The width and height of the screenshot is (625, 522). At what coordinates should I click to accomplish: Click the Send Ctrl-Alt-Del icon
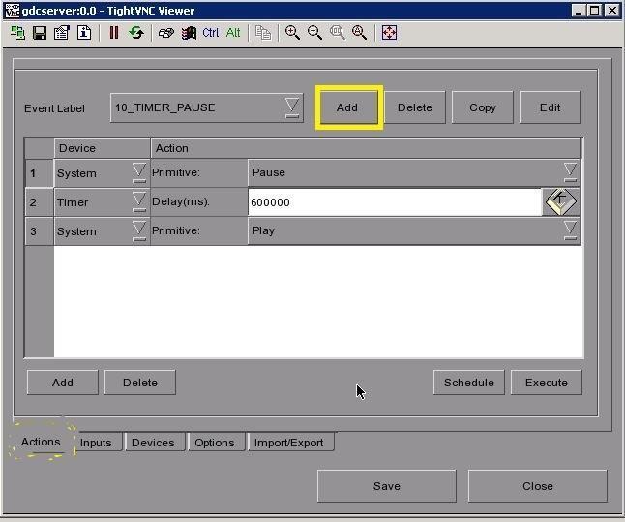click(166, 33)
